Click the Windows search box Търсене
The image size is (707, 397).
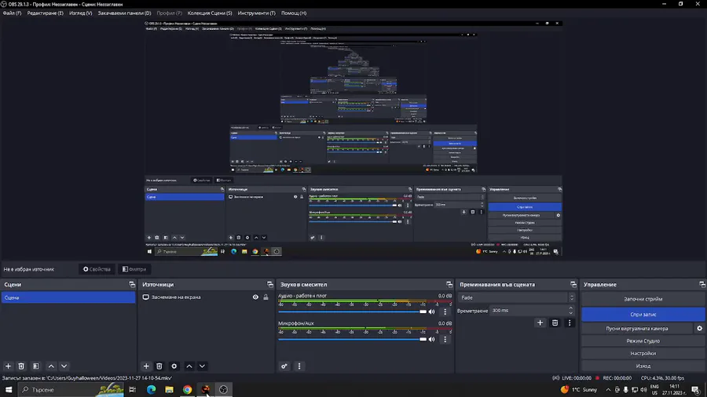coord(71,389)
